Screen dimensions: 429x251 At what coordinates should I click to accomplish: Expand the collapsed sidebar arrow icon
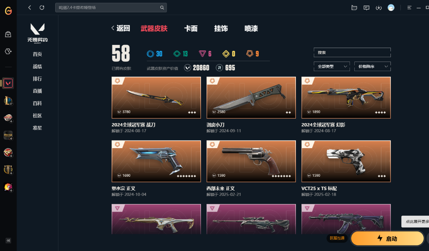point(8,241)
